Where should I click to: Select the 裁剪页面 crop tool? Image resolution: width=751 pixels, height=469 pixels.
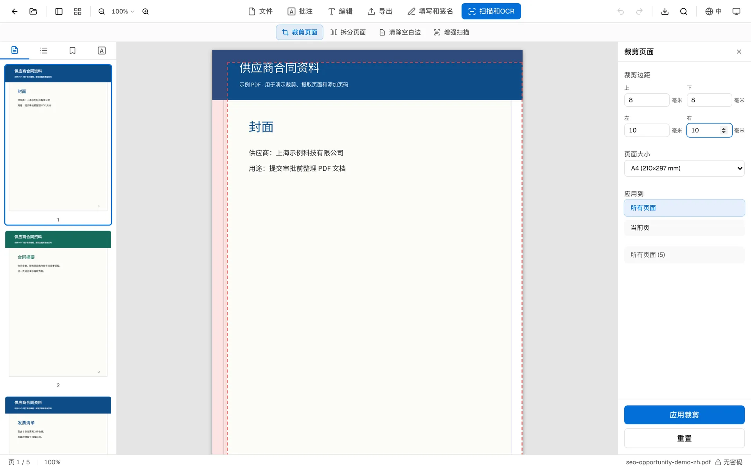pos(300,32)
